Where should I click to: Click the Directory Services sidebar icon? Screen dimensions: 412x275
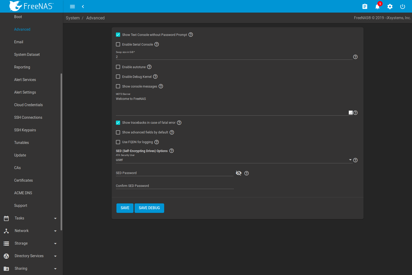click(6, 256)
